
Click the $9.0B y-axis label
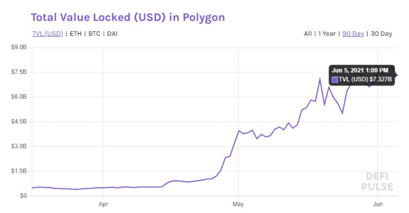pyautogui.click(x=19, y=47)
